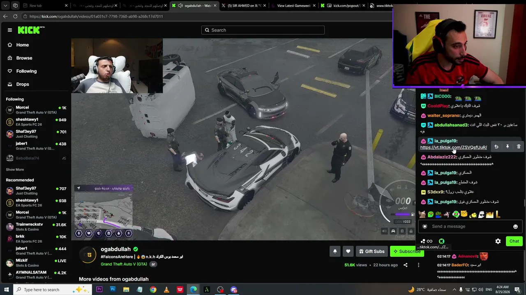Open the video three-dot options menu
The height and width of the screenshot is (295, 526).
click(418, 265)
